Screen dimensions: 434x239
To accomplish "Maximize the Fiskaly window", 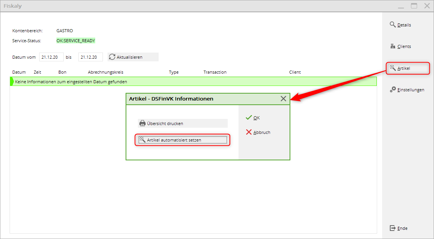I will [414, 6].
